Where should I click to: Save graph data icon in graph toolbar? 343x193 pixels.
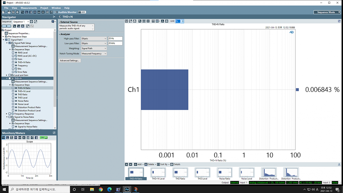click(126, 21)
